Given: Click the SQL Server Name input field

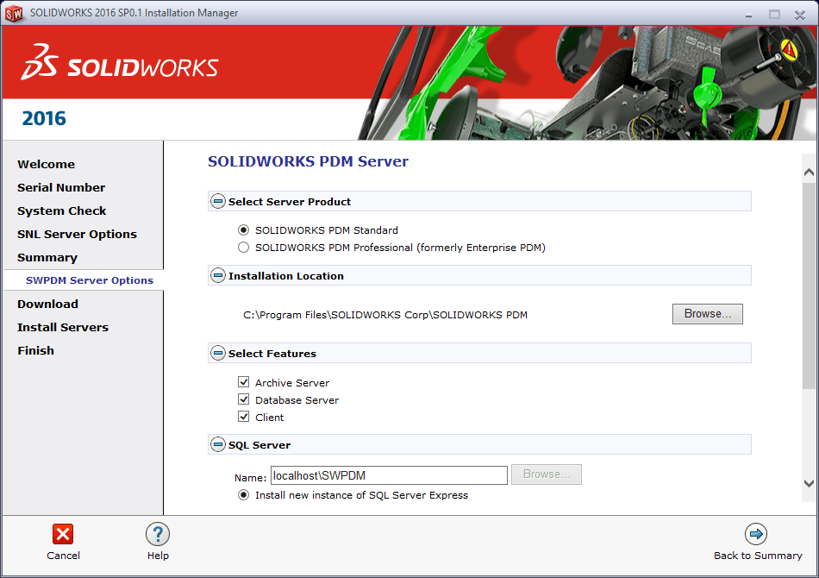Looking at the screenshot, I should (x=388, y=475).
